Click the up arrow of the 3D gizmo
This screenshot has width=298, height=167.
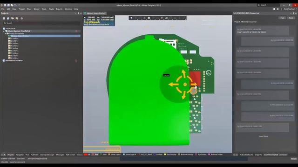(x=183, y=74)
